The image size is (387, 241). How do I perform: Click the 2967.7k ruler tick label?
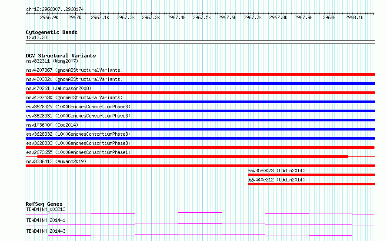(x=253, y=17)
